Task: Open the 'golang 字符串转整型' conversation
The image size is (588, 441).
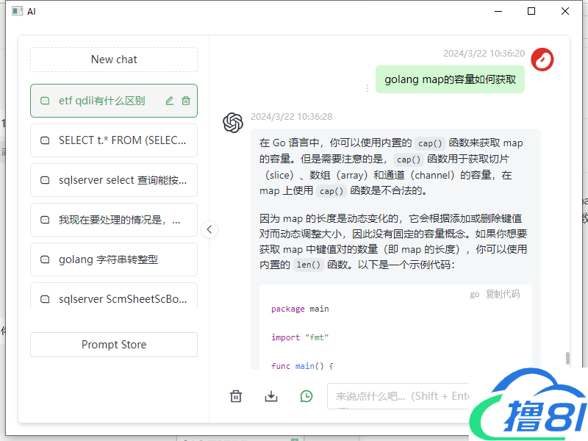Action: [x=114, y=259]
